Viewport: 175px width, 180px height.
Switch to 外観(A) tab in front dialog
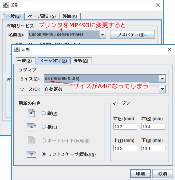81,61
